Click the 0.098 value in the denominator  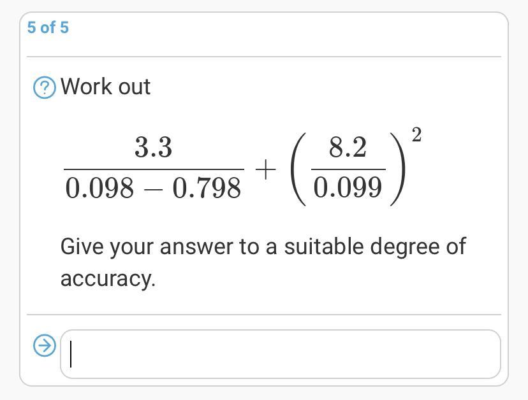click(x=99, y=188)
